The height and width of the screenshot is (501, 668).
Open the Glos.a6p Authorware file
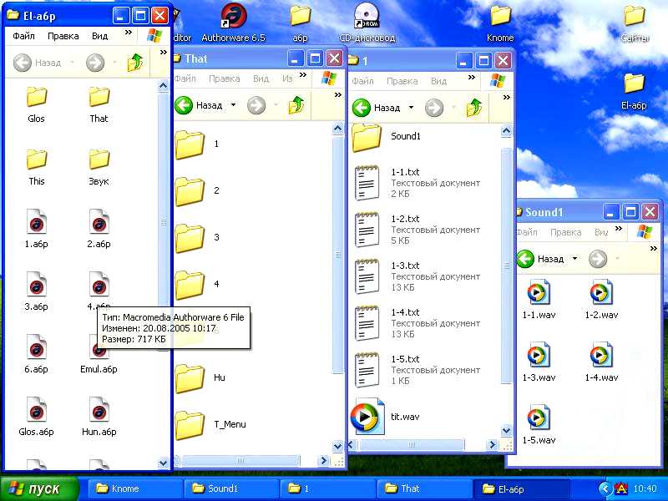(36, 412)
